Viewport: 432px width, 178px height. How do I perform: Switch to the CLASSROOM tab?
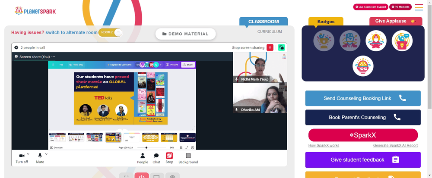[264, 22]
